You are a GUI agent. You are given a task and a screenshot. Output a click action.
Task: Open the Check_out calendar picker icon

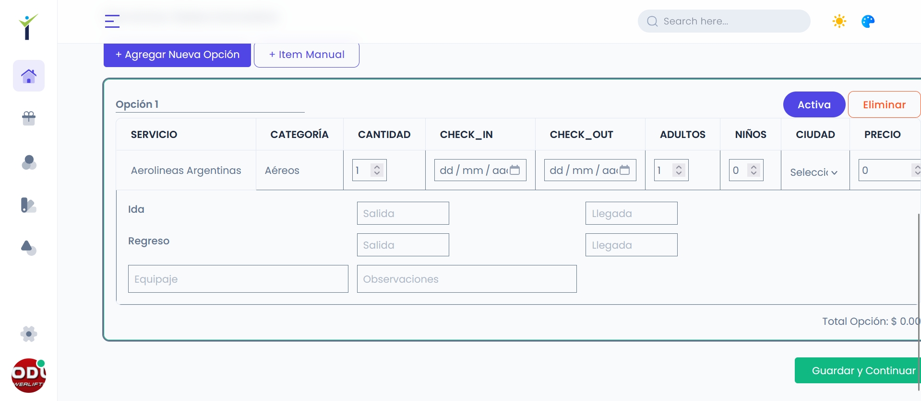[625, 170]
